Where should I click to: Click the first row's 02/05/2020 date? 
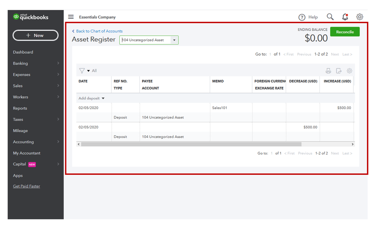pyautogui.click(x=88, y=108)
